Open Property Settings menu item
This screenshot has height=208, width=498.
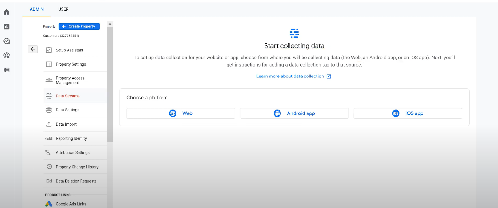[71, 64]
